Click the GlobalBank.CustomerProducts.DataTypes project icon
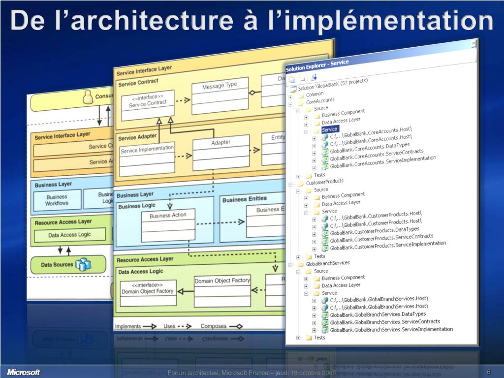This screenshot has width=504, height=378. click(x=325, y=233)
